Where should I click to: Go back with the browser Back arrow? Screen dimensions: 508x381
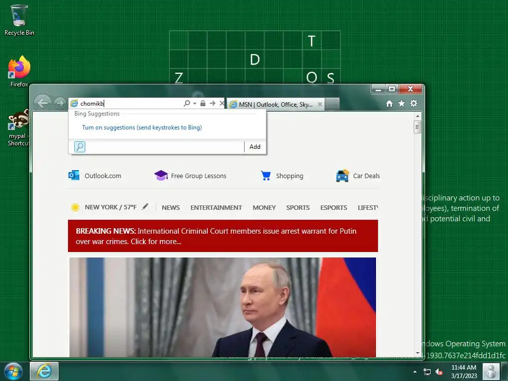pyautogui.click(x=43, y=103)
